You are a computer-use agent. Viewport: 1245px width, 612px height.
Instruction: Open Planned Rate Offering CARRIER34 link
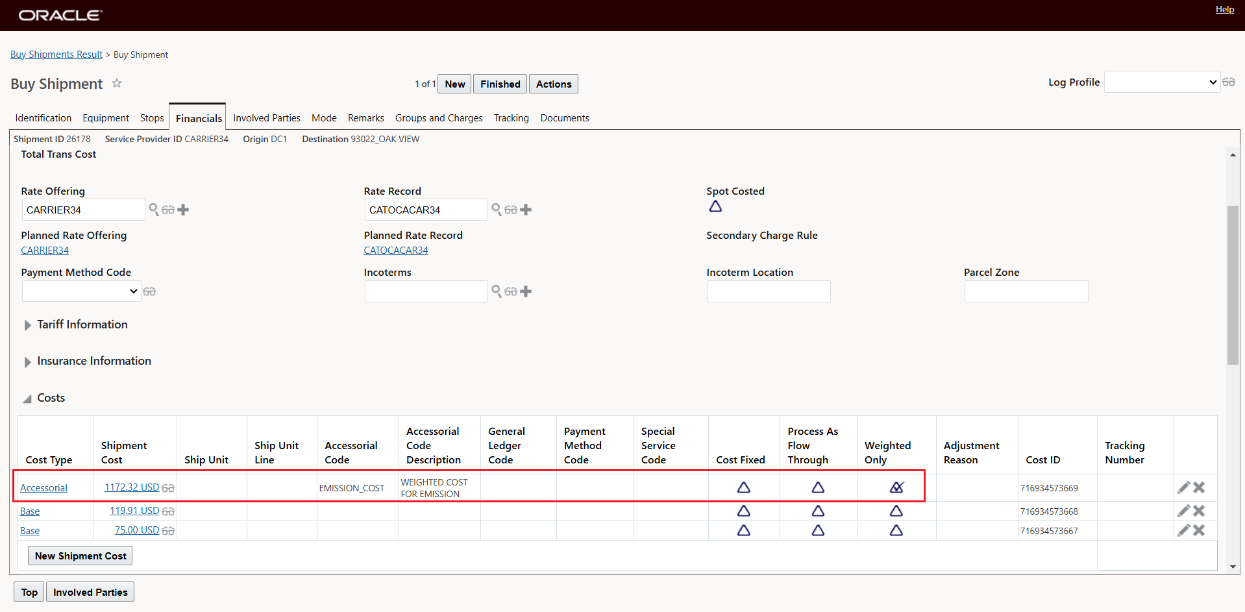[x=45, y=251]
